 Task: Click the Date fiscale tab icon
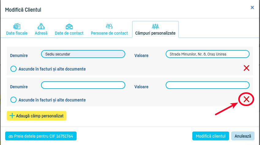coord(17,26)
